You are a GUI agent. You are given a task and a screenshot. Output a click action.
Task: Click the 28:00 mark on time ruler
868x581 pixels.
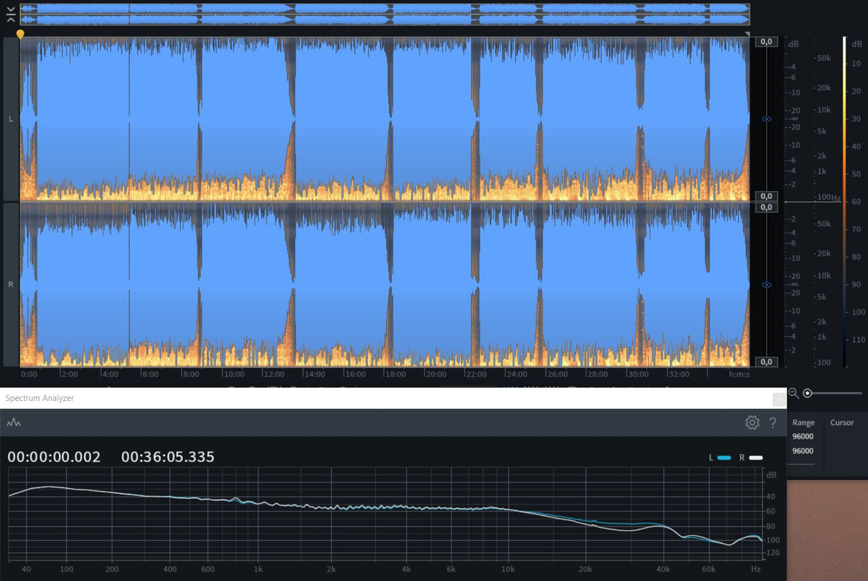click(x=597, y=375)
